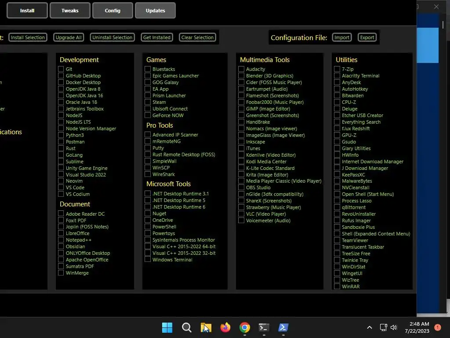450x338 pixels.
Task: Open Windows Start menu
Action: [167, 327]
